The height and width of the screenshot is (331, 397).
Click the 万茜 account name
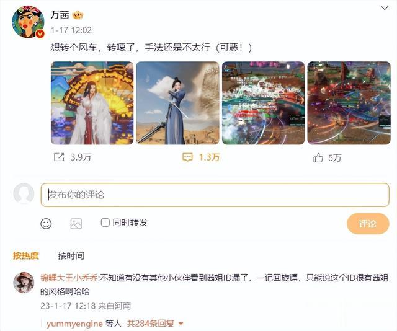click(60, 15)
